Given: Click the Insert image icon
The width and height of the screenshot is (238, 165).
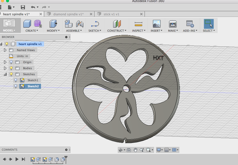Looking at the screenshot, I should coord(156,24).
